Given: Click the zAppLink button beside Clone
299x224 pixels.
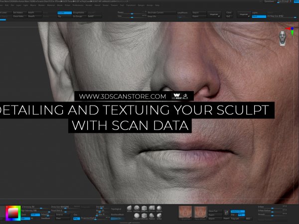Looking at the screenshot, I should [244, 14].
